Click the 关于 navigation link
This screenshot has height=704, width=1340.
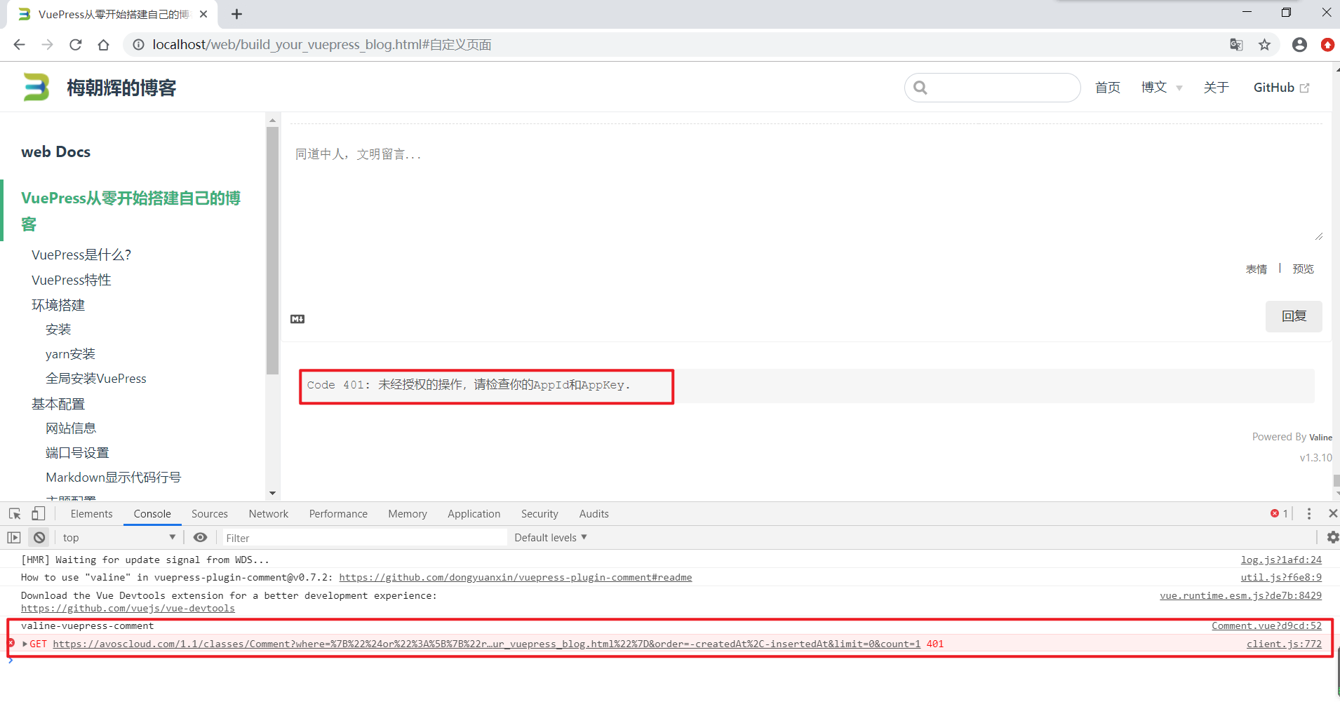1217,88
